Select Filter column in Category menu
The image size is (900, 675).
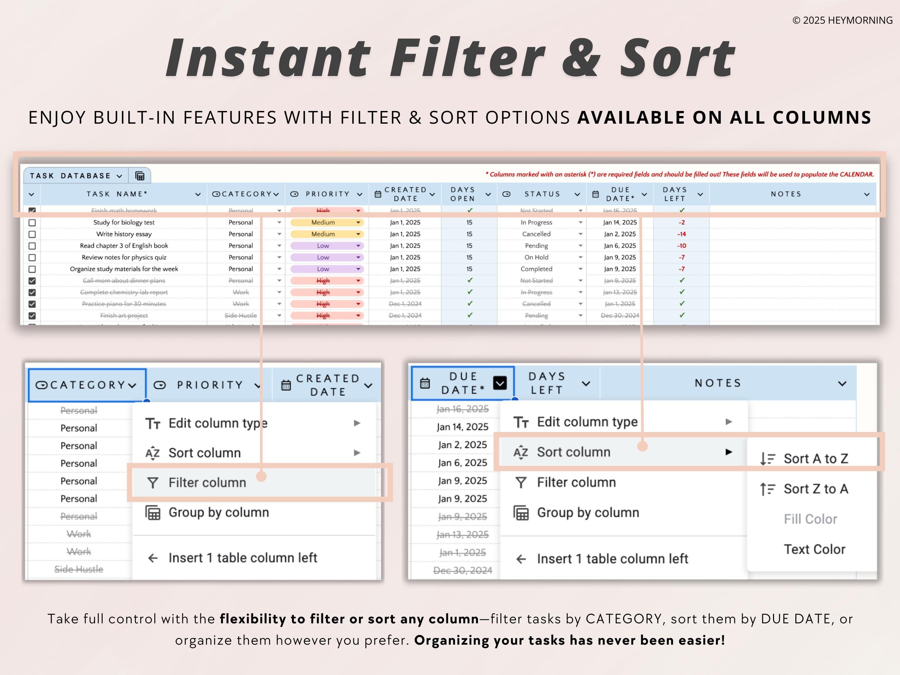[207, 483]
